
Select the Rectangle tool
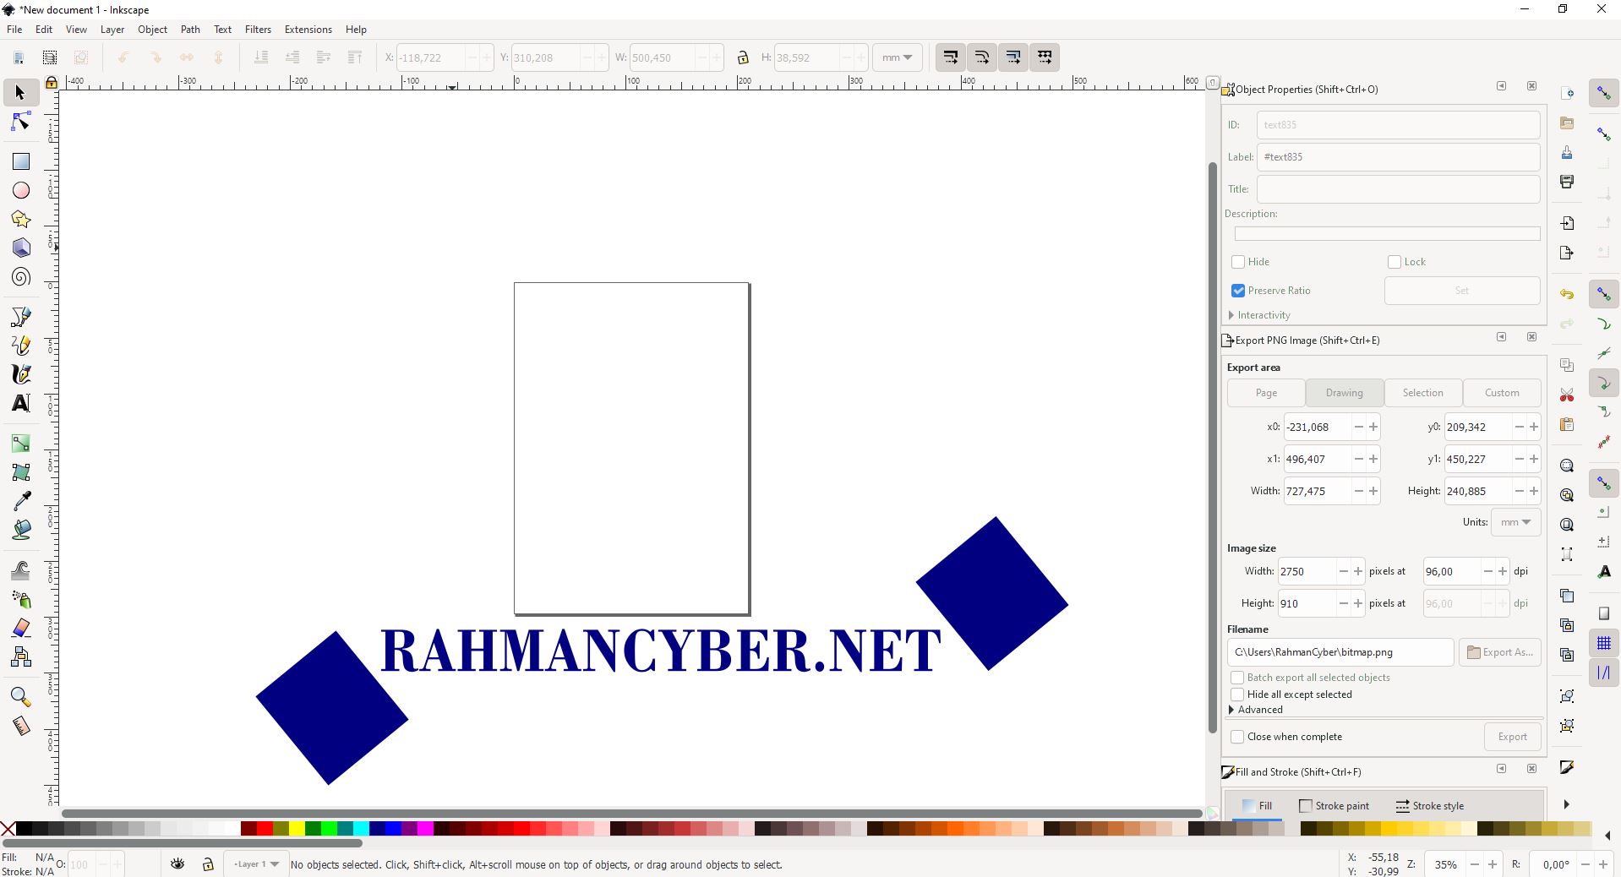(x=20, y=161)
